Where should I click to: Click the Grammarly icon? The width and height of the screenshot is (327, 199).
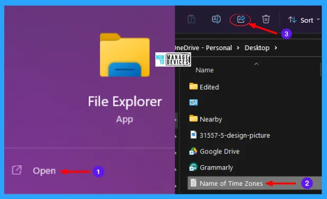pyautogui.click(x=193, y=167)
